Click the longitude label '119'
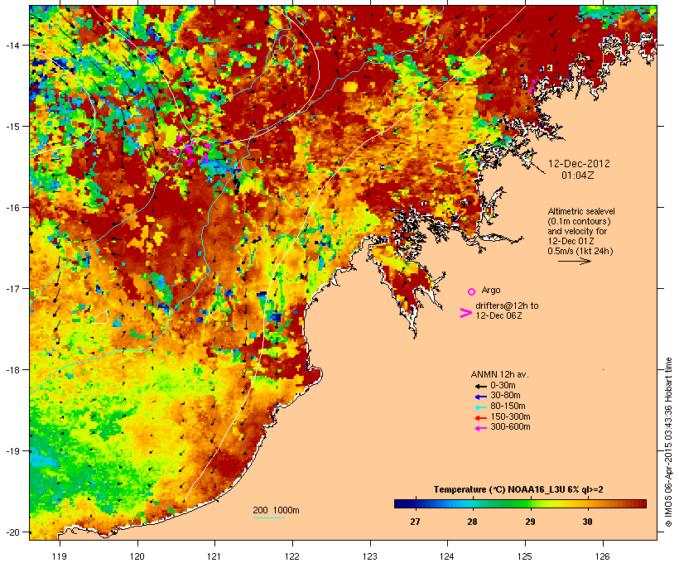The width and height of the screenshot is (679, 563). (x=60, y=556)
